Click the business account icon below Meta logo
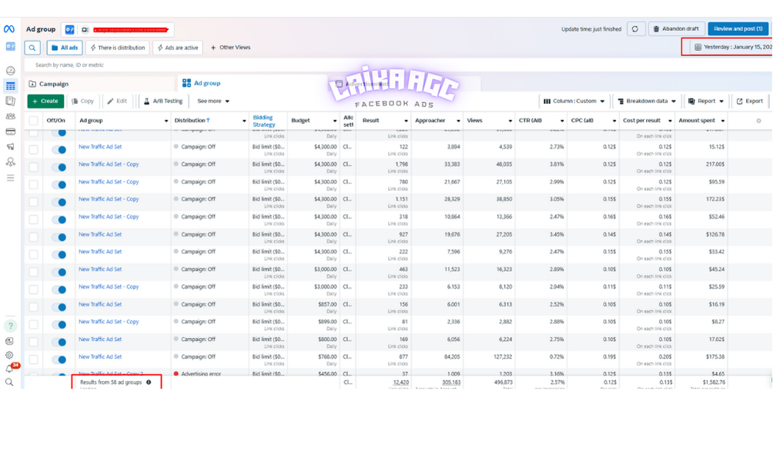773x454 pixels. tap(10, 47)
